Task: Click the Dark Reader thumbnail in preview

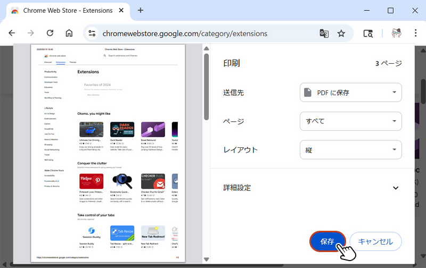Action: (x=122, y=129)
